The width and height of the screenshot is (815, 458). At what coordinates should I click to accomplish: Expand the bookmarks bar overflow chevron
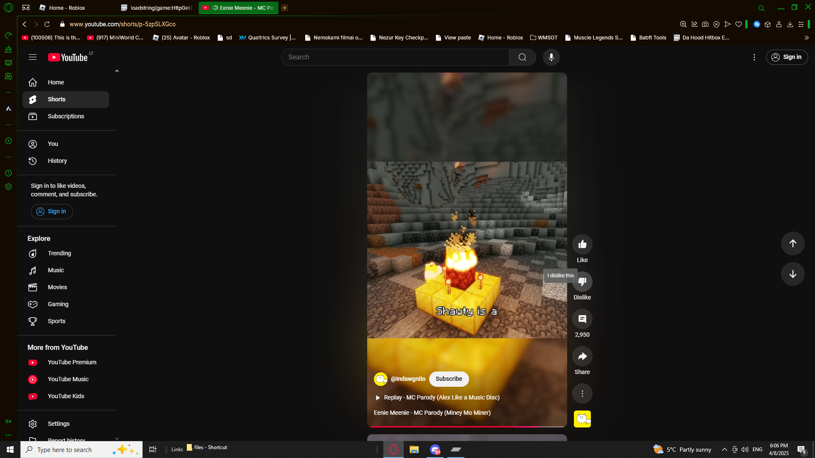point(807,38)
